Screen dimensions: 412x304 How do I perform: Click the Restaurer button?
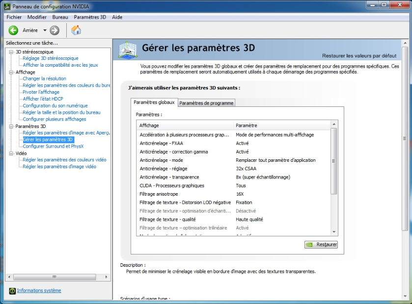click(x=321, y=244)
